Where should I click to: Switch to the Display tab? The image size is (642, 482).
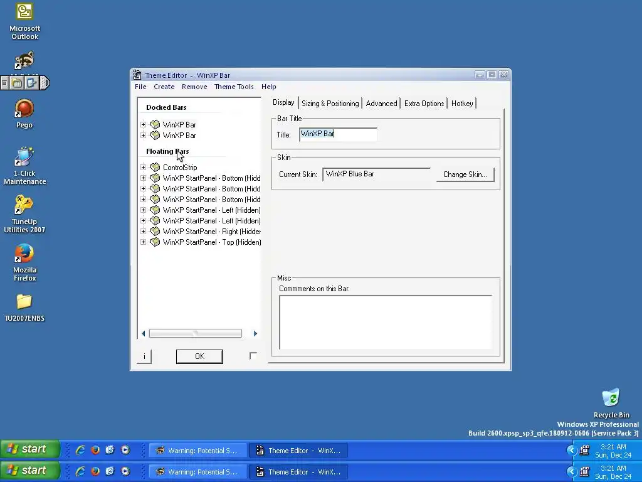point(283,102)
